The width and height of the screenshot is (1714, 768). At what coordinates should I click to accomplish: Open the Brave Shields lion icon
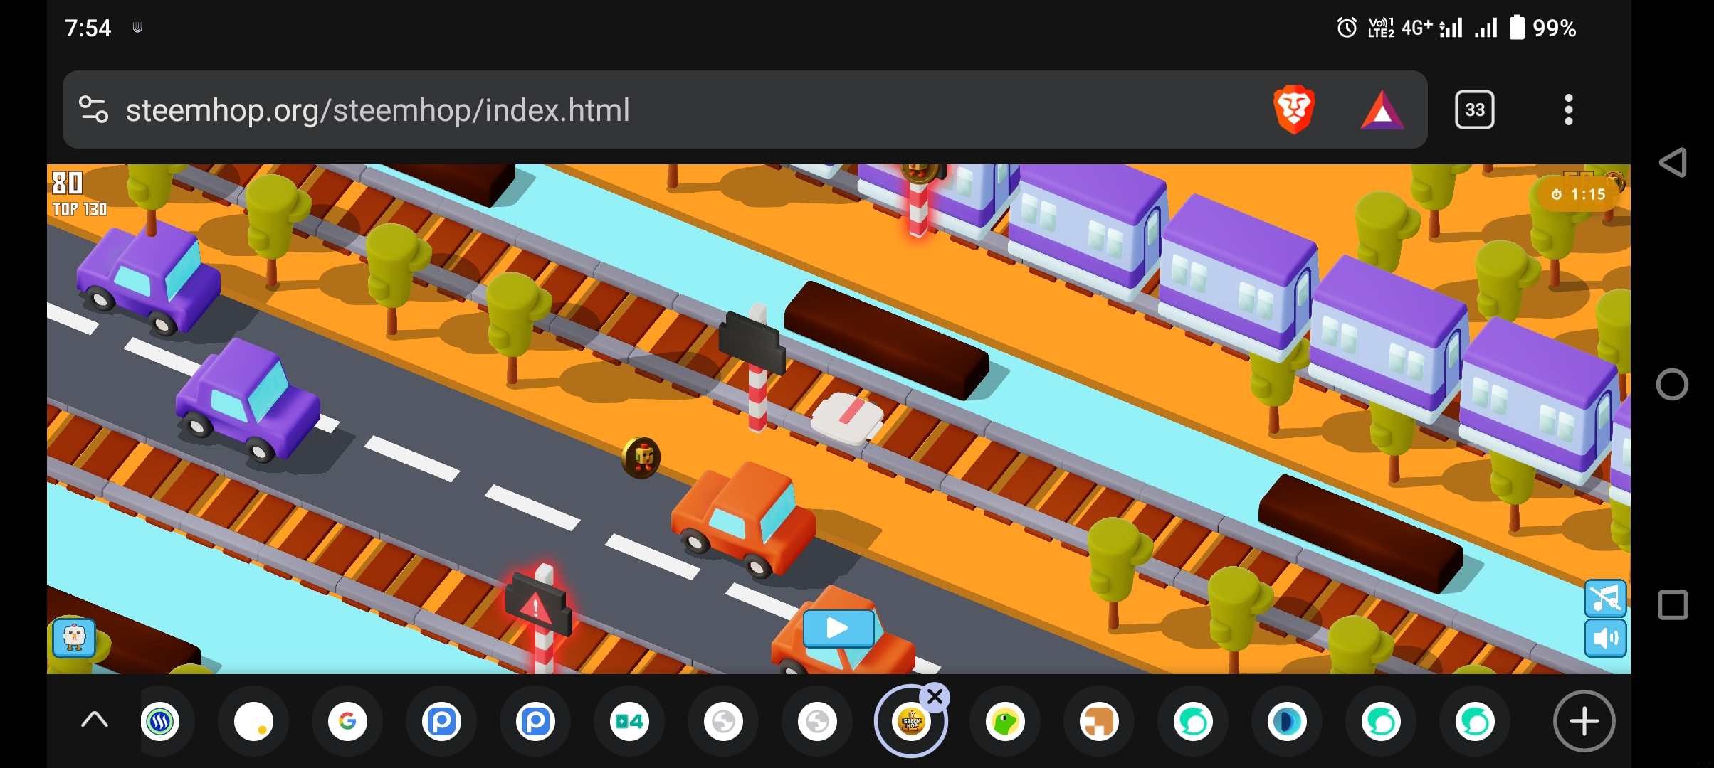tap(1293, 110)
